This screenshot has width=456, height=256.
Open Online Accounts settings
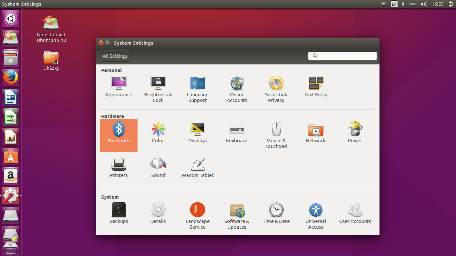237,89
